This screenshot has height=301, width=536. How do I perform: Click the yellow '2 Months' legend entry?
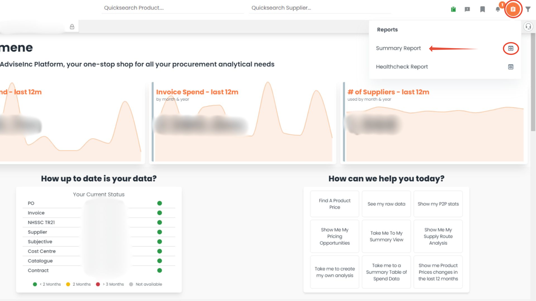click(79, 284)
